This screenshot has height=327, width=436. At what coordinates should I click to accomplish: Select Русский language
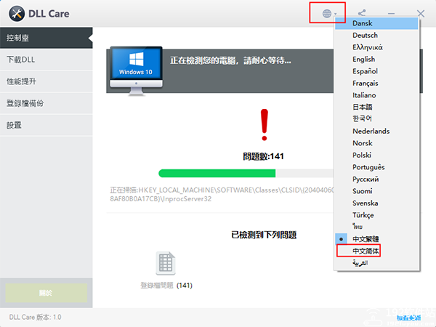point(376,179)
